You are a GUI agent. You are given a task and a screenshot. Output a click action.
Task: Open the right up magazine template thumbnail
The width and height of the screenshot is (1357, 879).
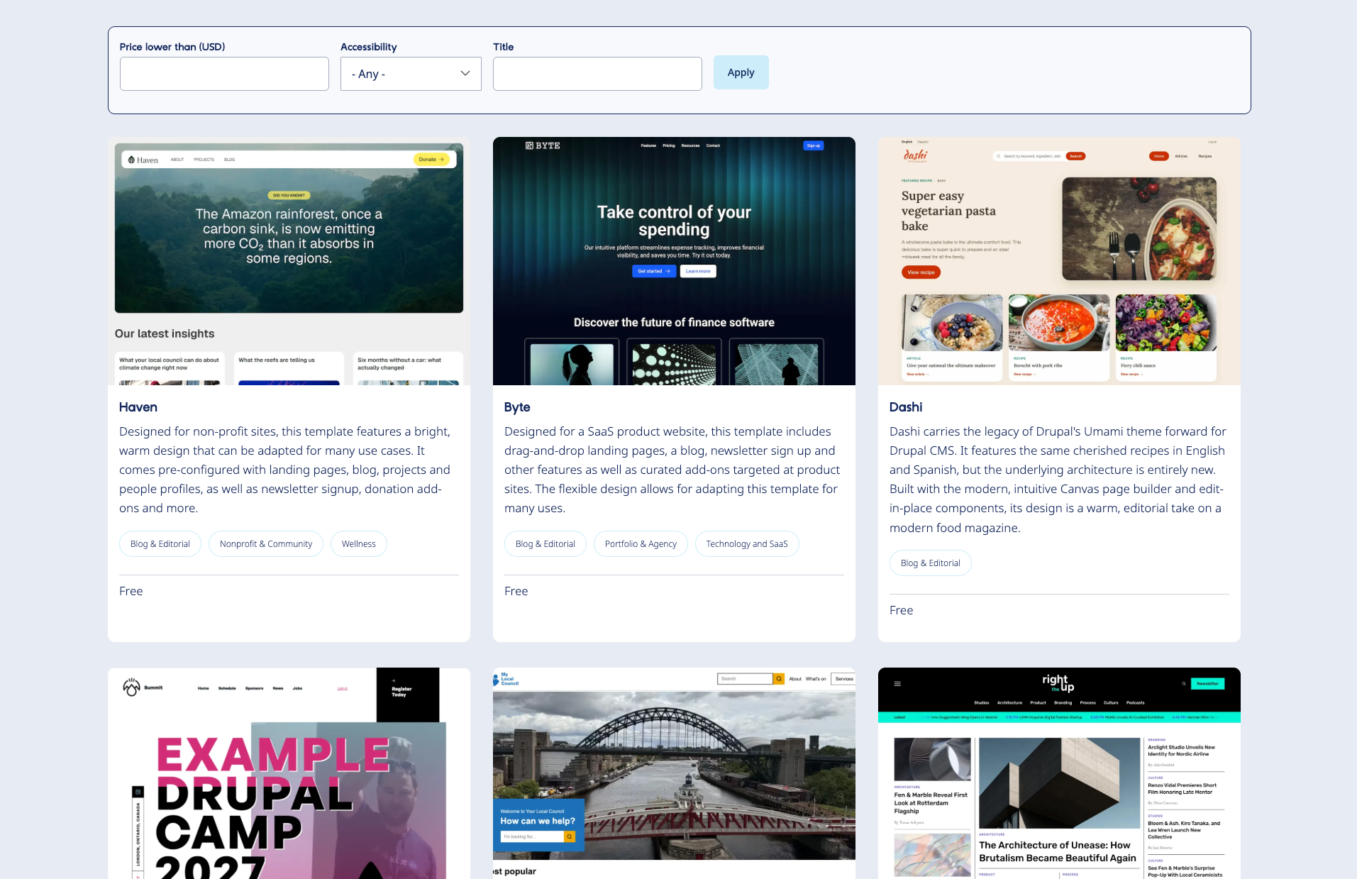(x=1059, y=773)
